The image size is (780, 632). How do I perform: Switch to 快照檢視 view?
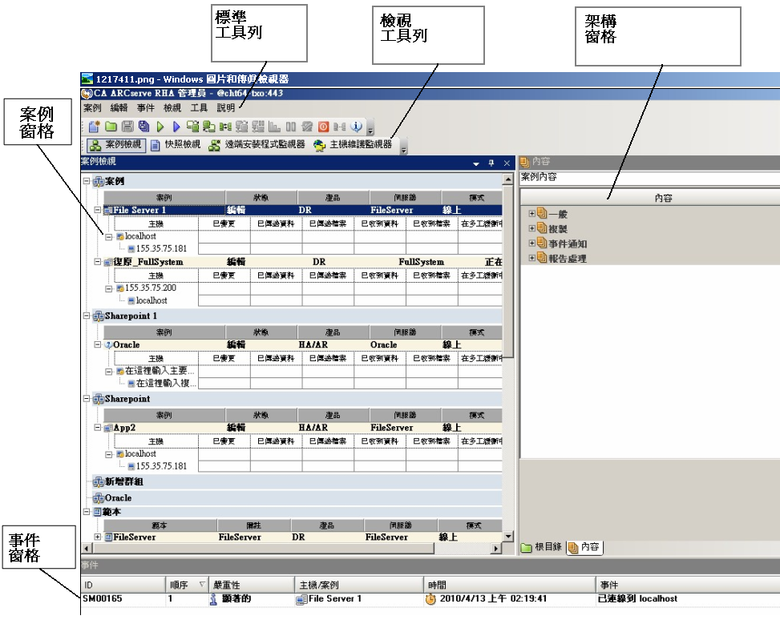(176, 145)
